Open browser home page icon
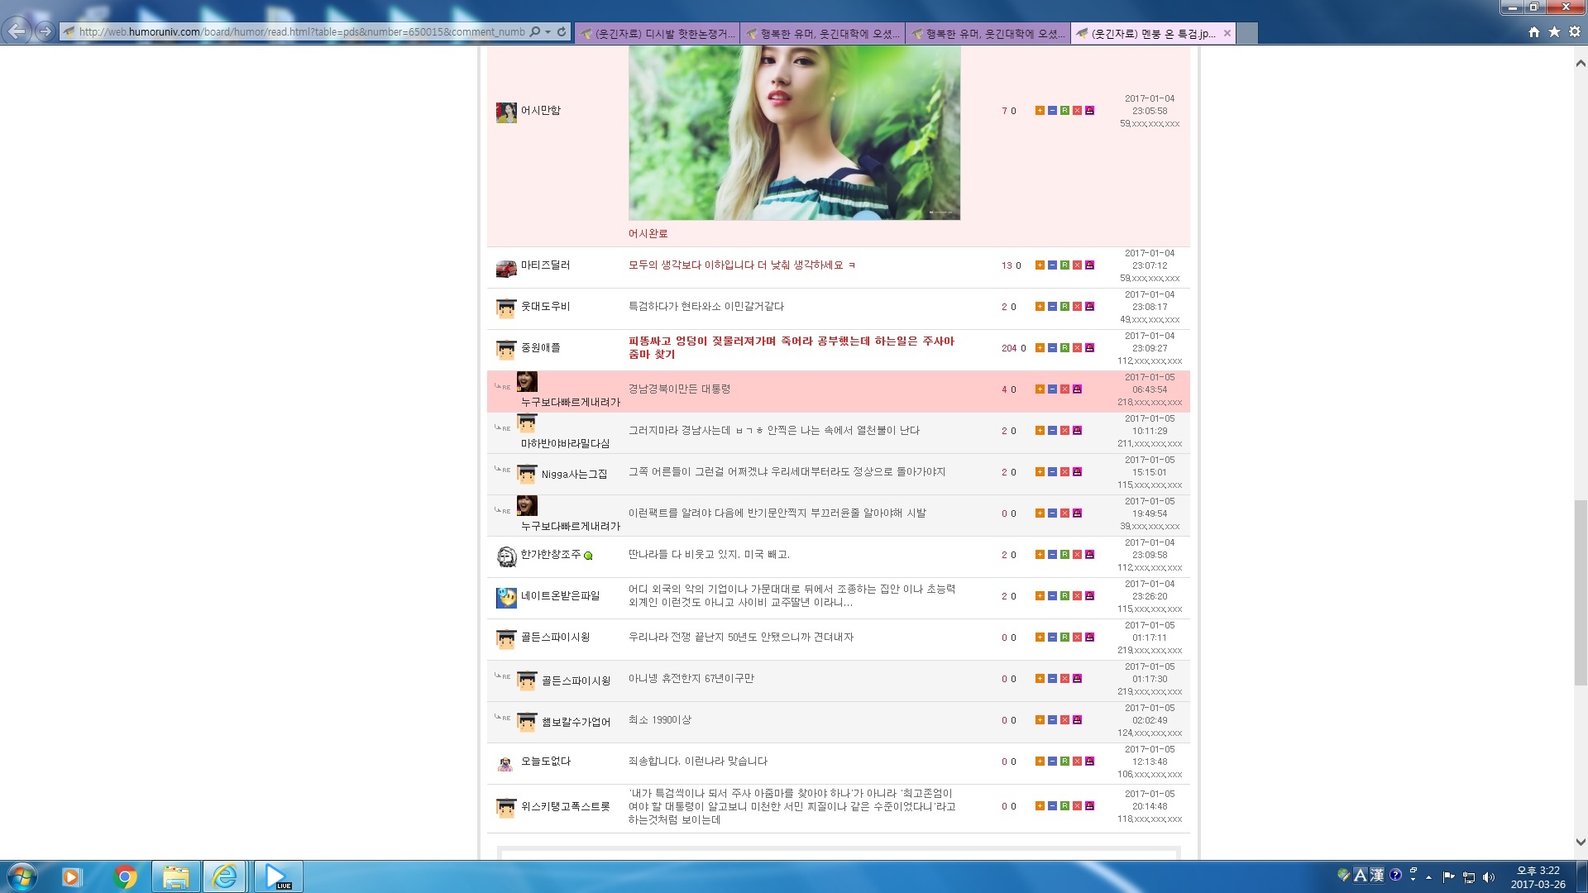This screenshot has height=893, width=1588. tap(1533, 31)
